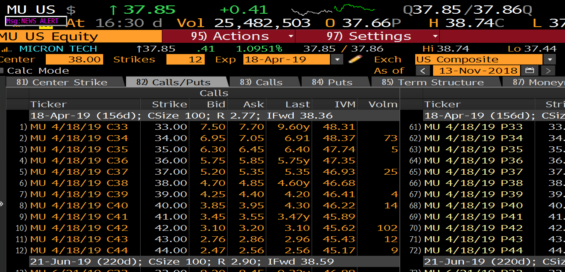Expand the Exp date dropdown arrow
The width and height of the screenshot is (565, 272).
(x=337, y=59)
